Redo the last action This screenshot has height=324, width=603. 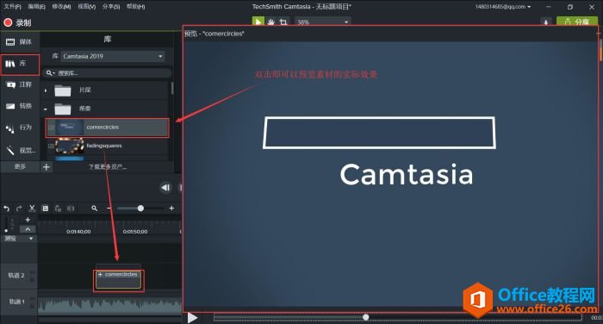click(19, 209)
